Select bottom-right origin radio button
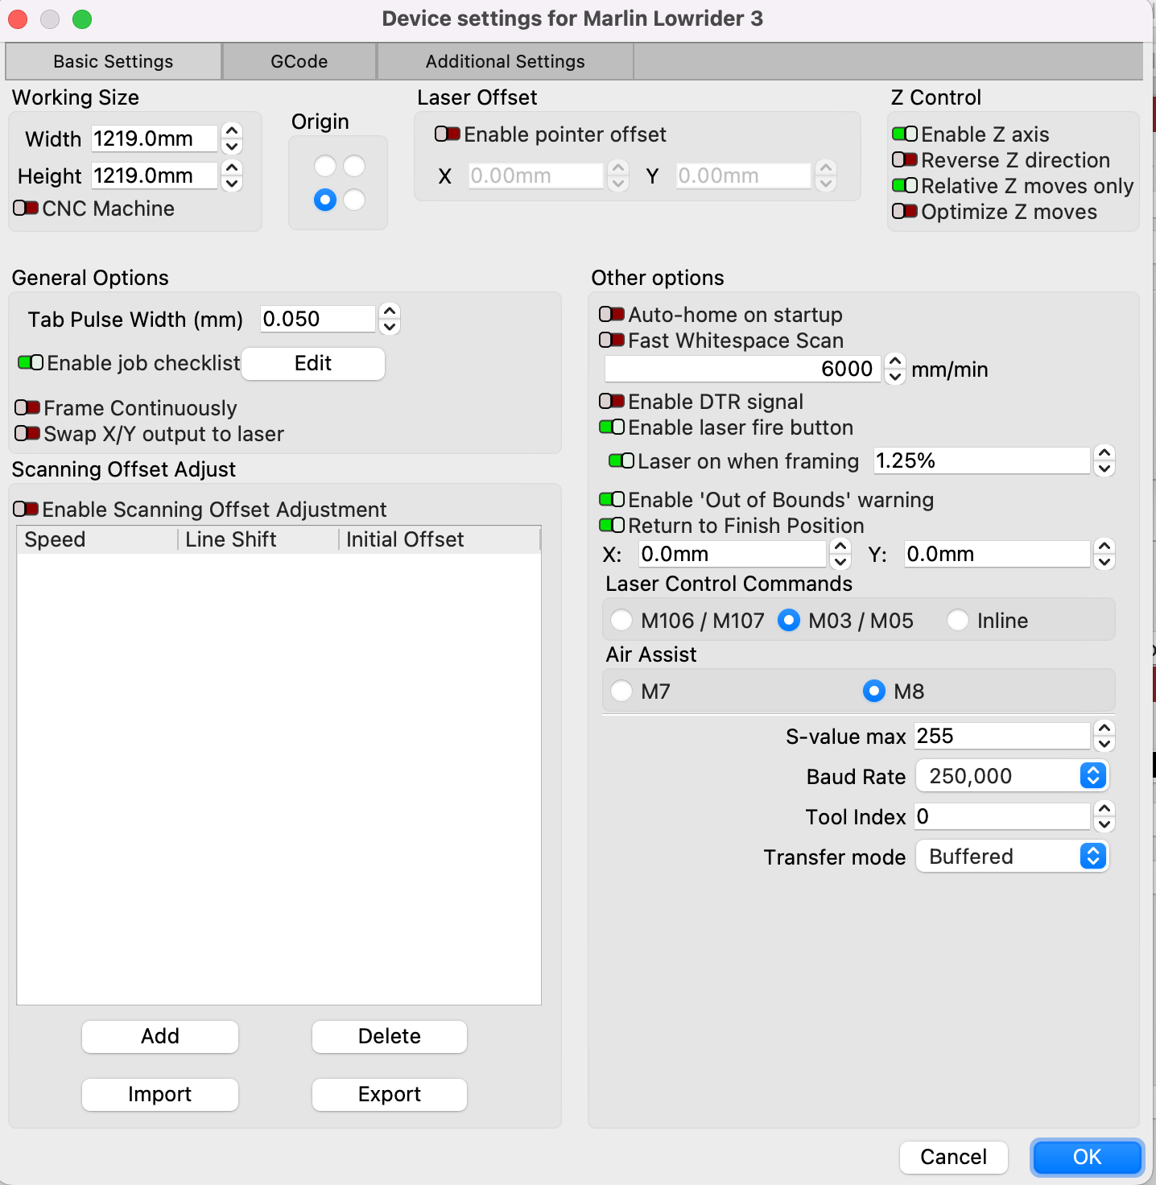 [x=354, y=200]
